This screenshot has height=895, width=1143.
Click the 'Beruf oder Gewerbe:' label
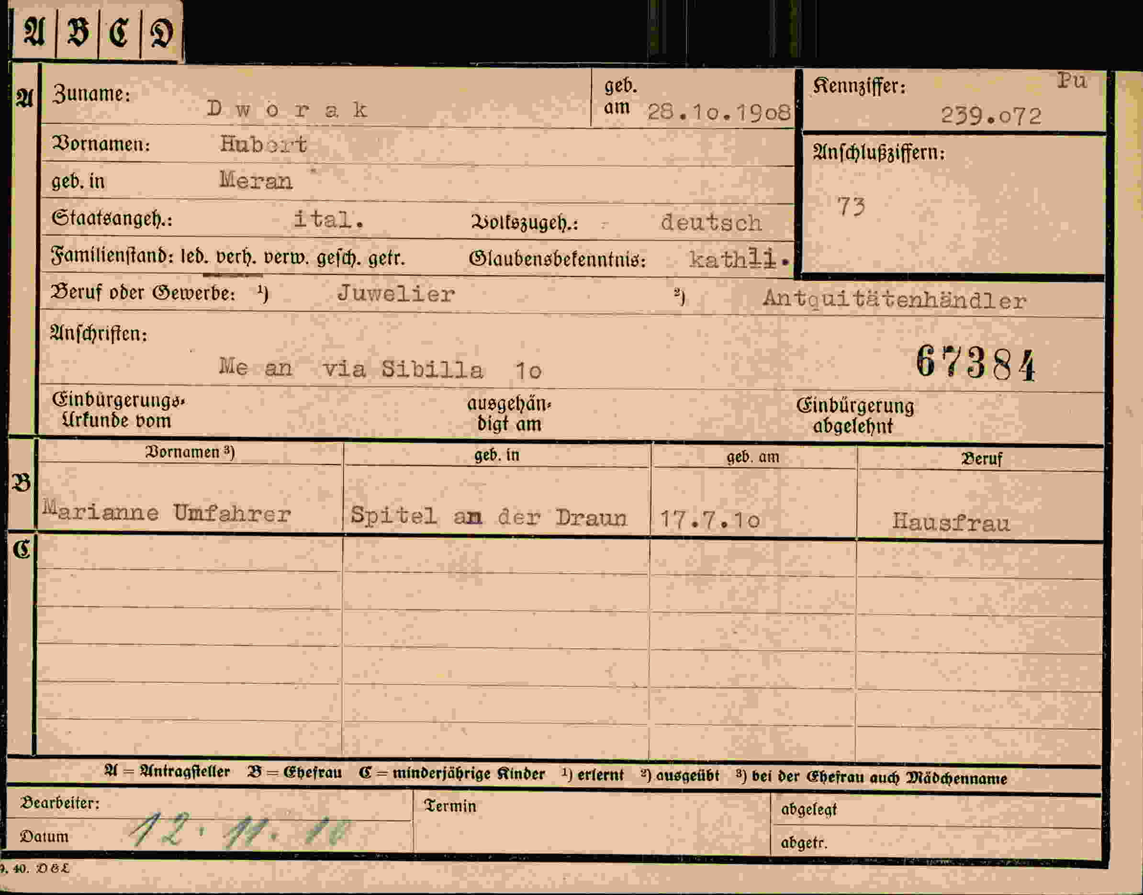(x=143, y=292)
